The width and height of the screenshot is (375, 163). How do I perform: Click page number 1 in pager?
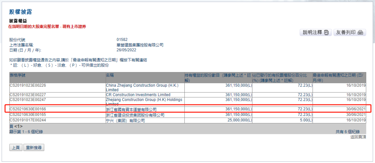18,126
